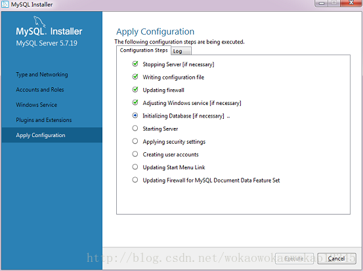This screenshot has width=363, height=271.
Task: Click the green check beside Writing configuration file
Action: 135,77
